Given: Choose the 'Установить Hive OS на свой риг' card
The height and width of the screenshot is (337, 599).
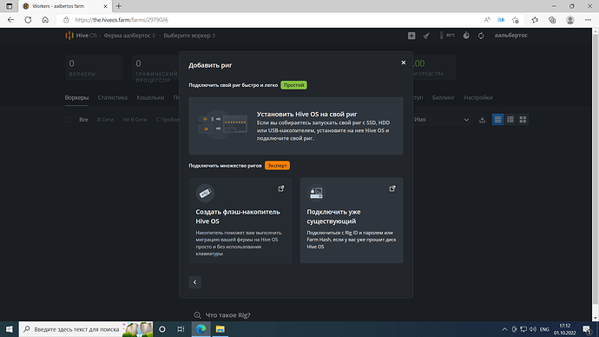Looking at the screenshot, I should click(x=296, y=126).
